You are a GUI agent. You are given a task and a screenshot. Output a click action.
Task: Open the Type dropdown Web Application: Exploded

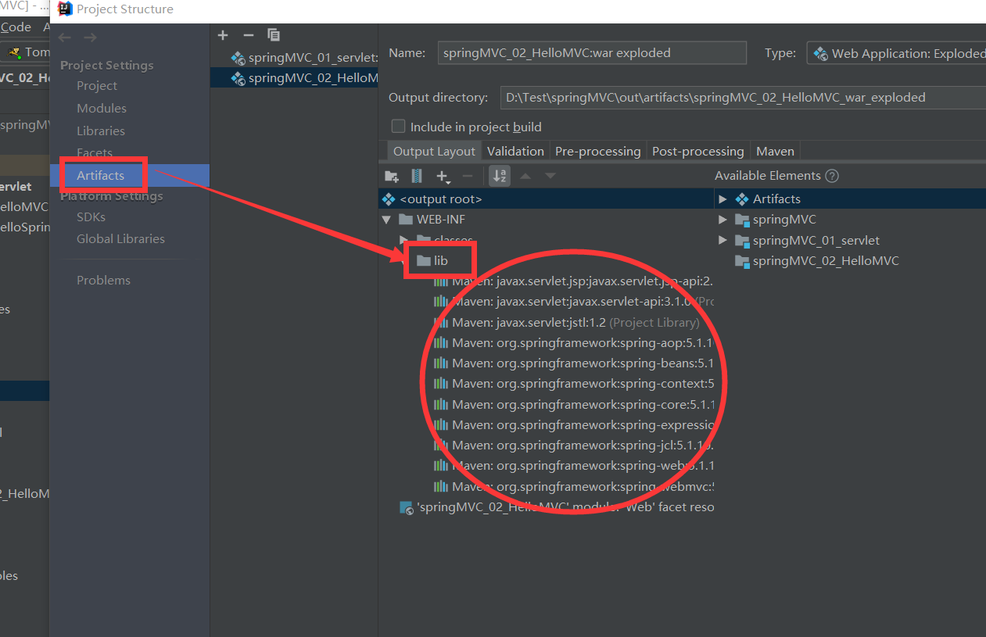(x=896, y=53)
